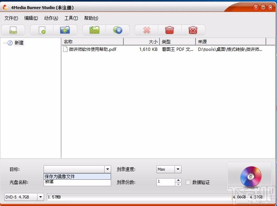Select file 微讲师软件使用帮助.pdf
The image size is (277, 206).
93,49
